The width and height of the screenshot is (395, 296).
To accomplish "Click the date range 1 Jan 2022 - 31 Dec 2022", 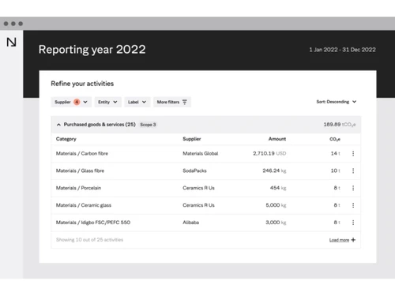I will coord(342,50).
